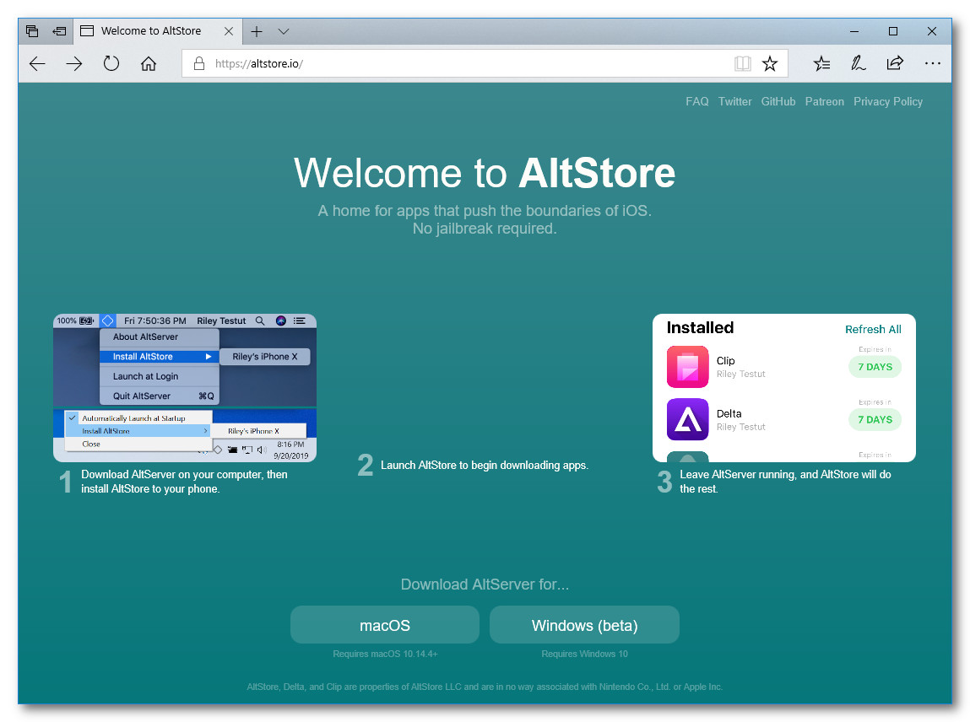Close the Welcome to AltStore tab
Image resolution: width=970 pixels, height=722 pixels.
tap(229, 31)
